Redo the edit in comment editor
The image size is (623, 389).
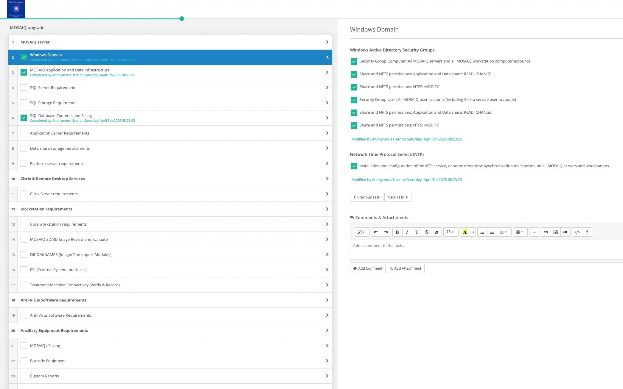click(386, 232)
